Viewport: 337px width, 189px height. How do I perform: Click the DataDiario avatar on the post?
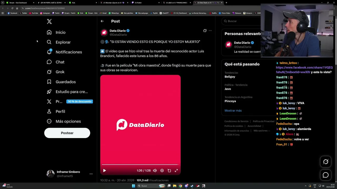coord(104,33)
